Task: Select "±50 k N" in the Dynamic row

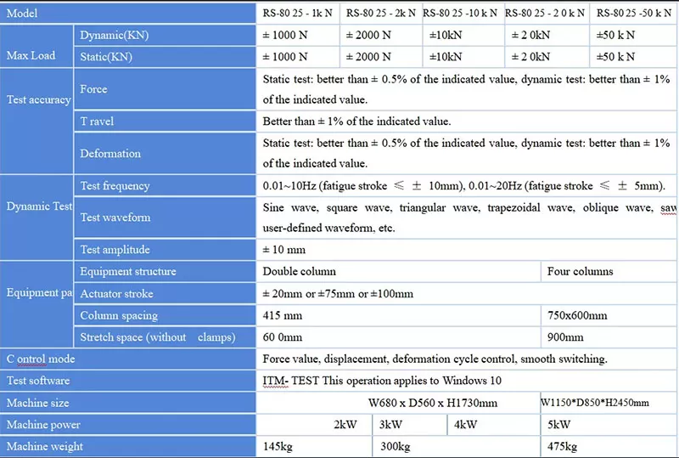Action: (x=615, y=35)
